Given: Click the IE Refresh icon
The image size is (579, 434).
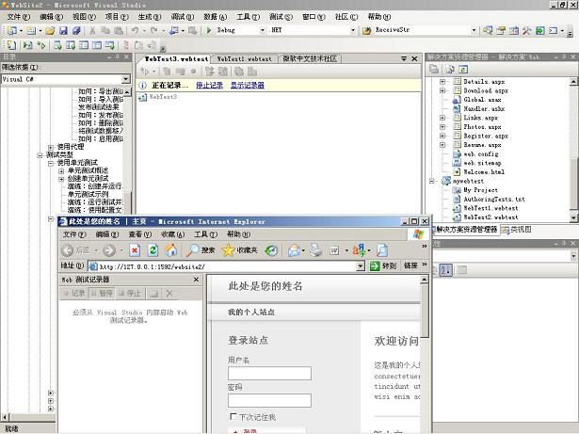Looking at the screenshot, I should click(153, 250).
